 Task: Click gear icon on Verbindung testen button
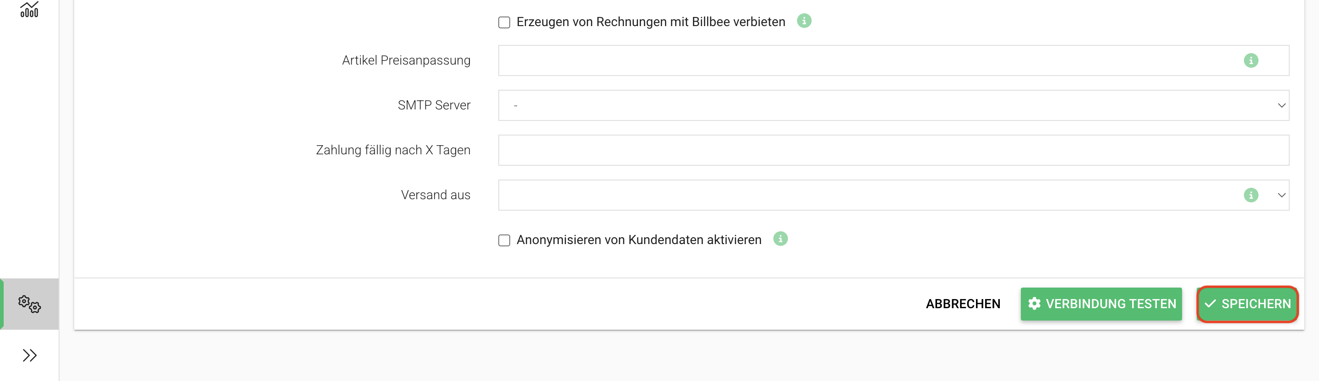pyautogui.click(x=1034, y=304)
